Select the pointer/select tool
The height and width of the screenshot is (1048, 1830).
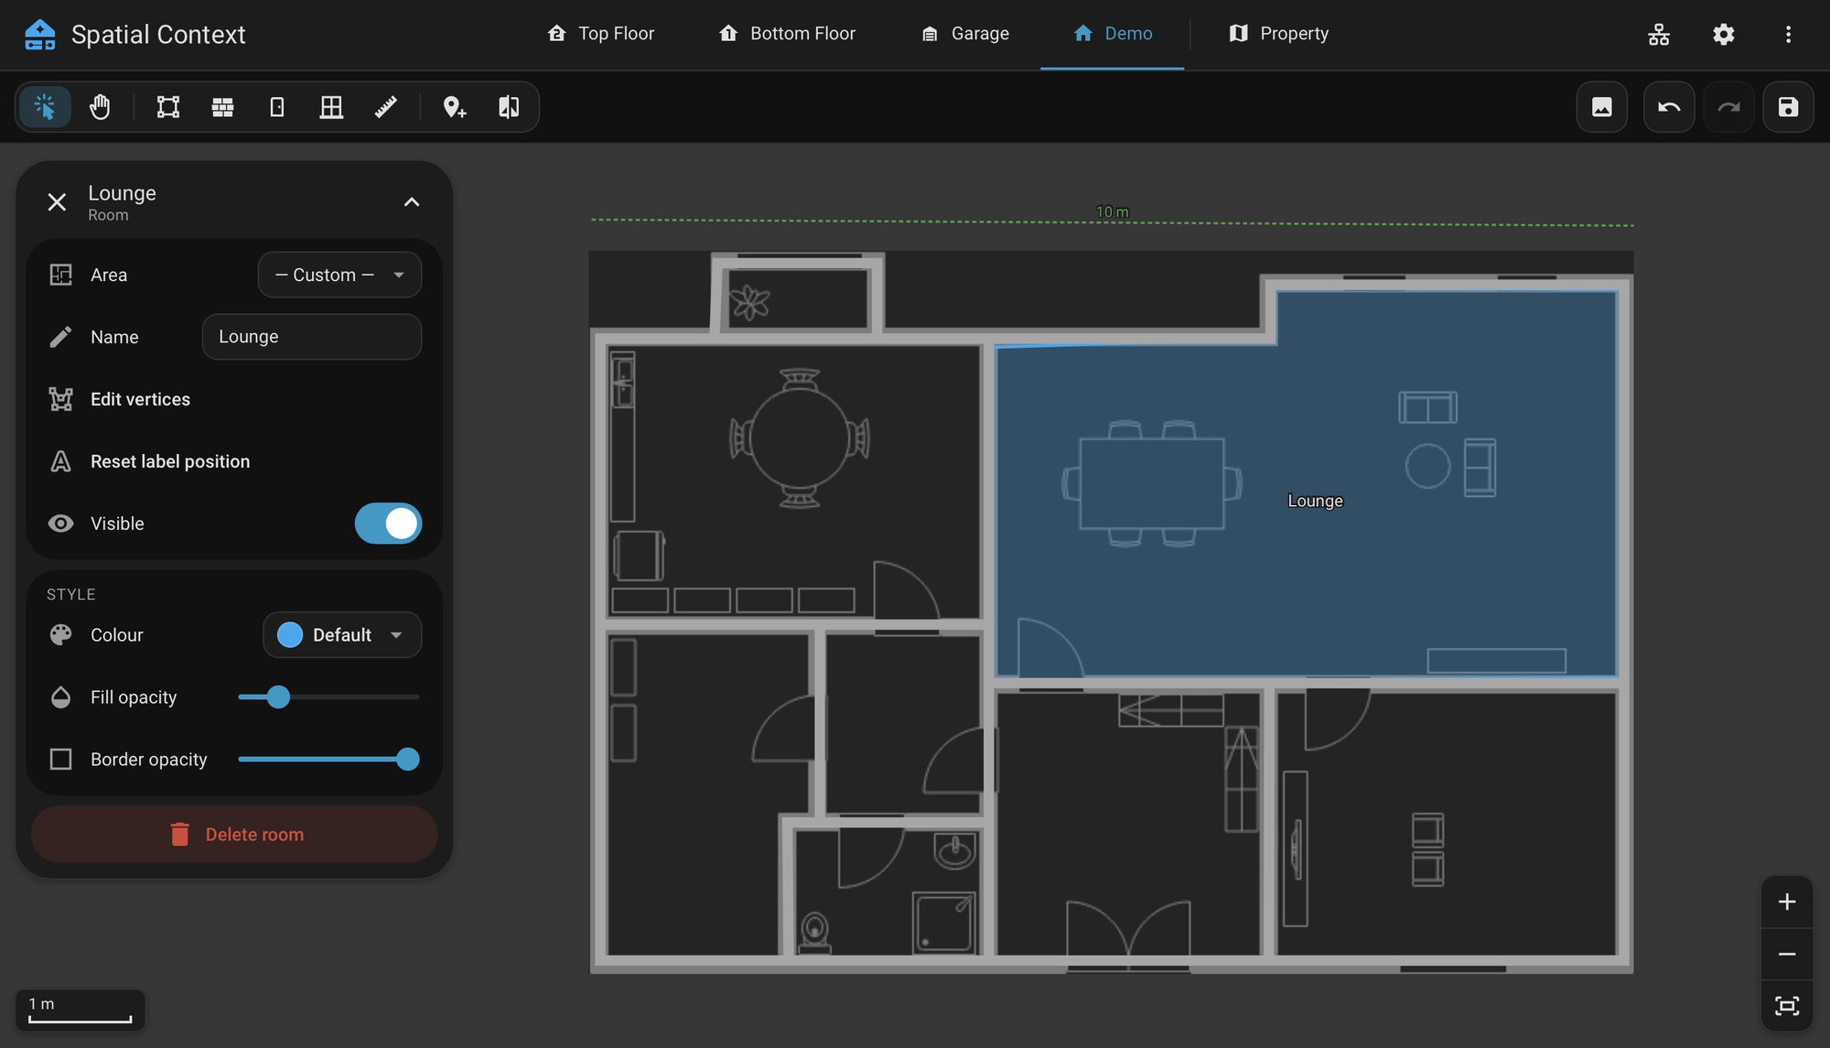click(x=45, y=107)
